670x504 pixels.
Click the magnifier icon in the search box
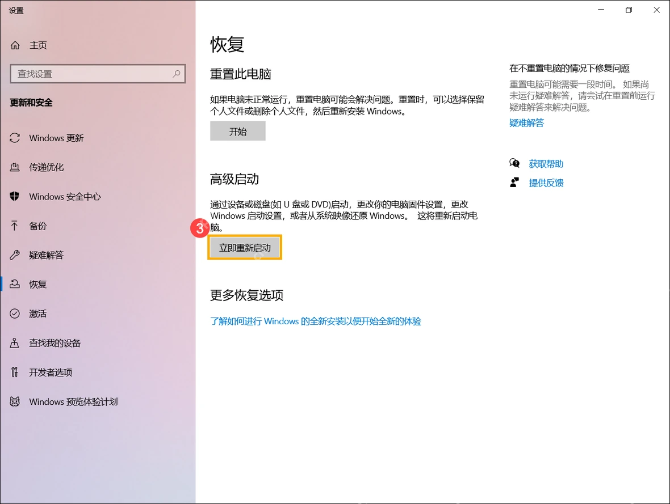coord(177,74)
